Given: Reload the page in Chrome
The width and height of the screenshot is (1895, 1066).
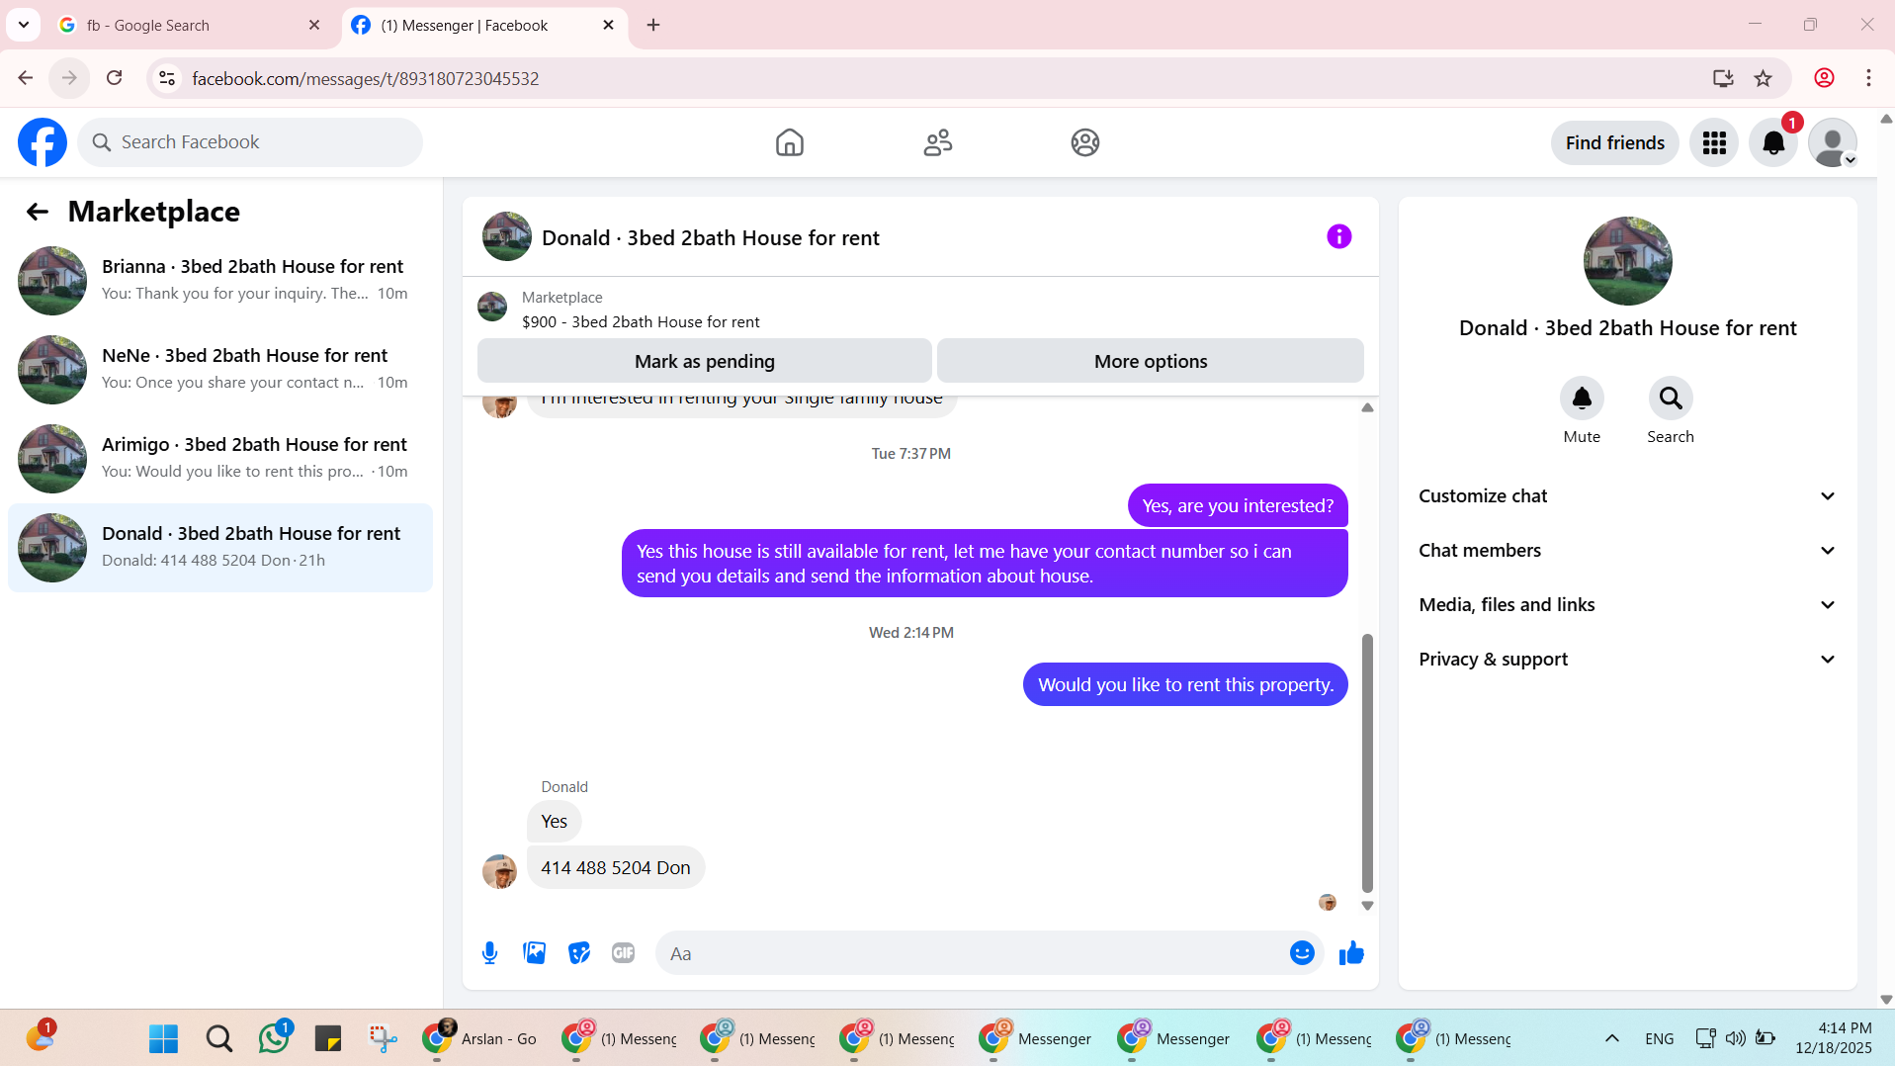Looking at the screenshot, I should click(x=115, y=78).
